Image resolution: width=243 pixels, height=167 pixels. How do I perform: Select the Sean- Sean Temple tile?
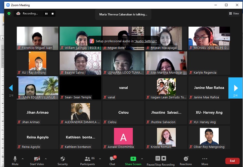(x=80, y=88)
